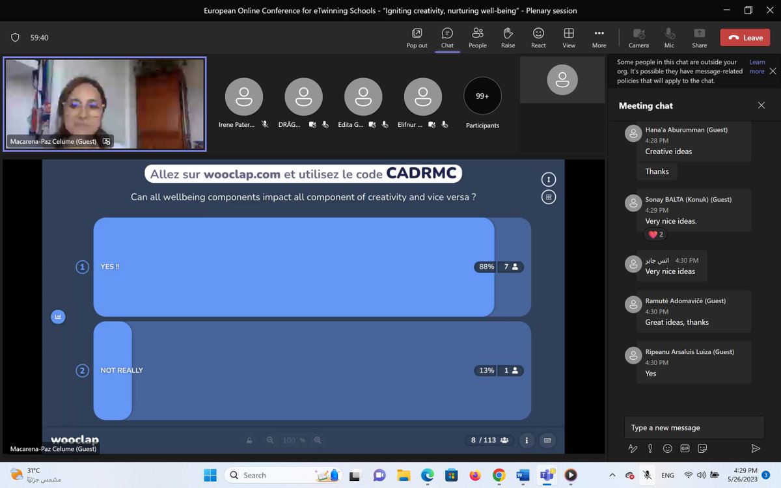
Task: Select Irene Pater participant avatar
Action: (244, 96)
